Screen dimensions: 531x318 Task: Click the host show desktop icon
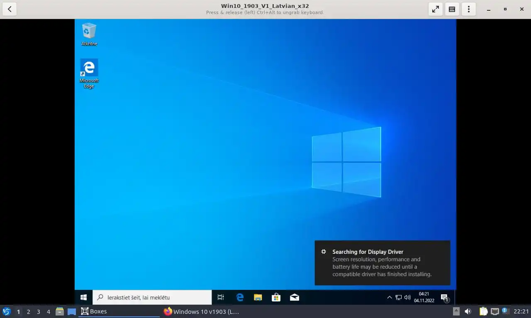tap(72, 311)
